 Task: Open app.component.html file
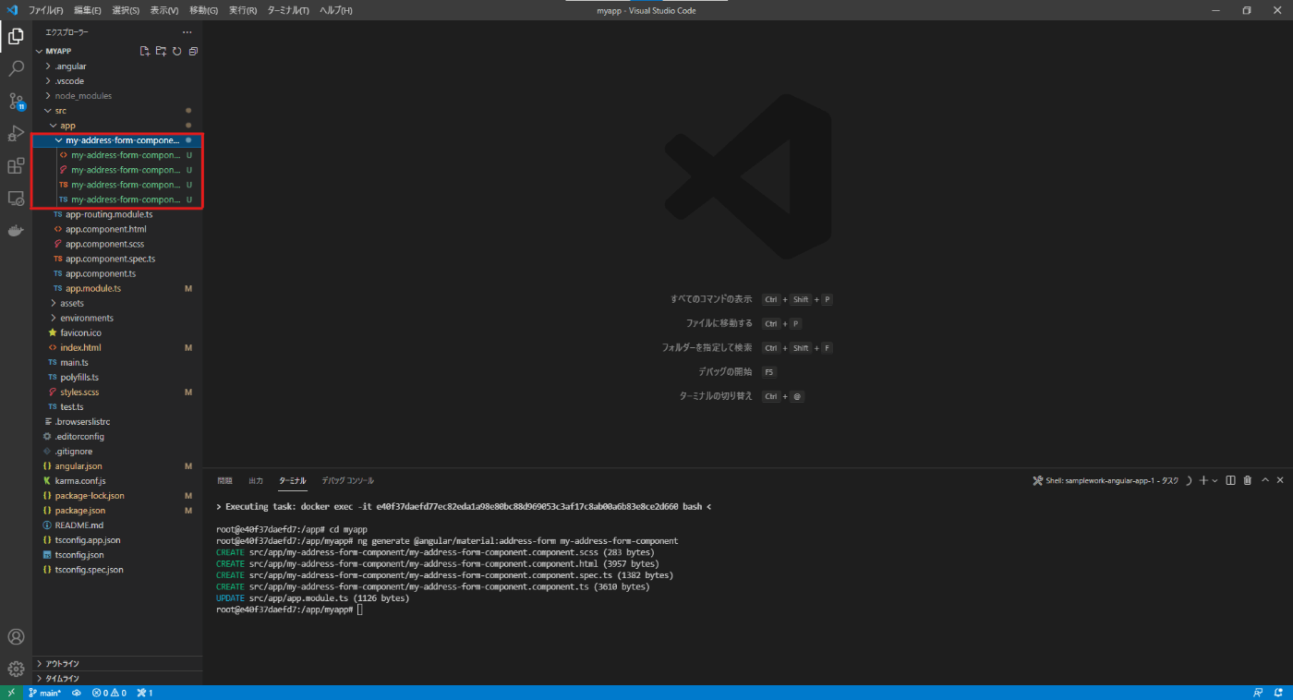point(118,229)
